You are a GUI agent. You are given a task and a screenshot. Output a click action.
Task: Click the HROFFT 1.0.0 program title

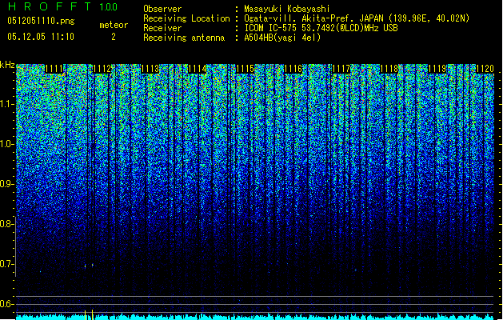(62, 6)
